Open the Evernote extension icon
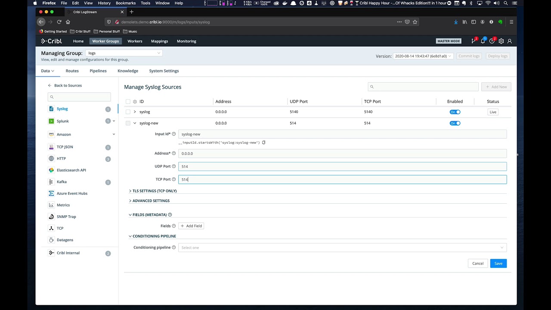The image size is (551, 310). (x=500, y=22)
